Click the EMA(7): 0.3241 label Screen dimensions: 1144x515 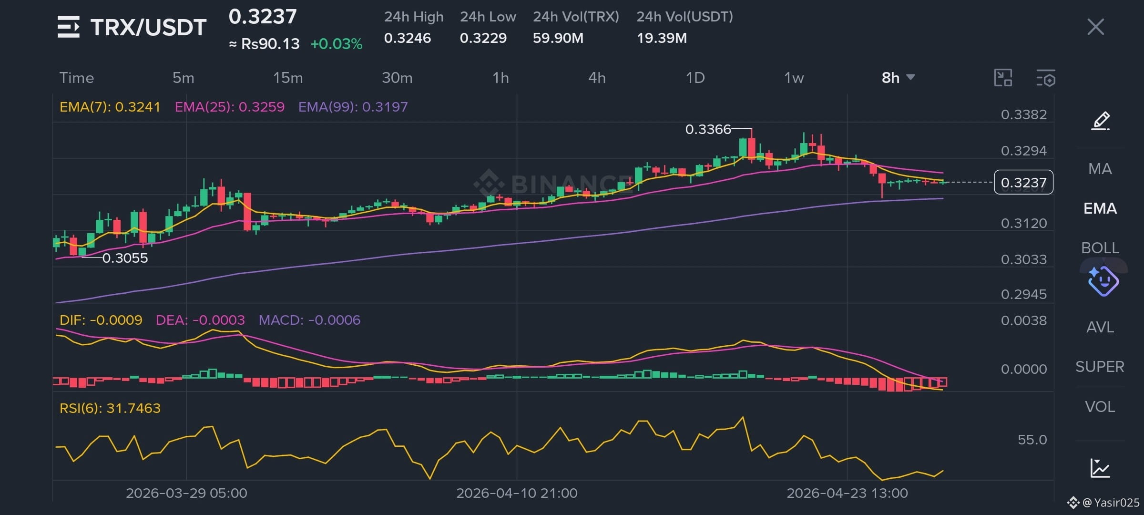coord(110,107)
